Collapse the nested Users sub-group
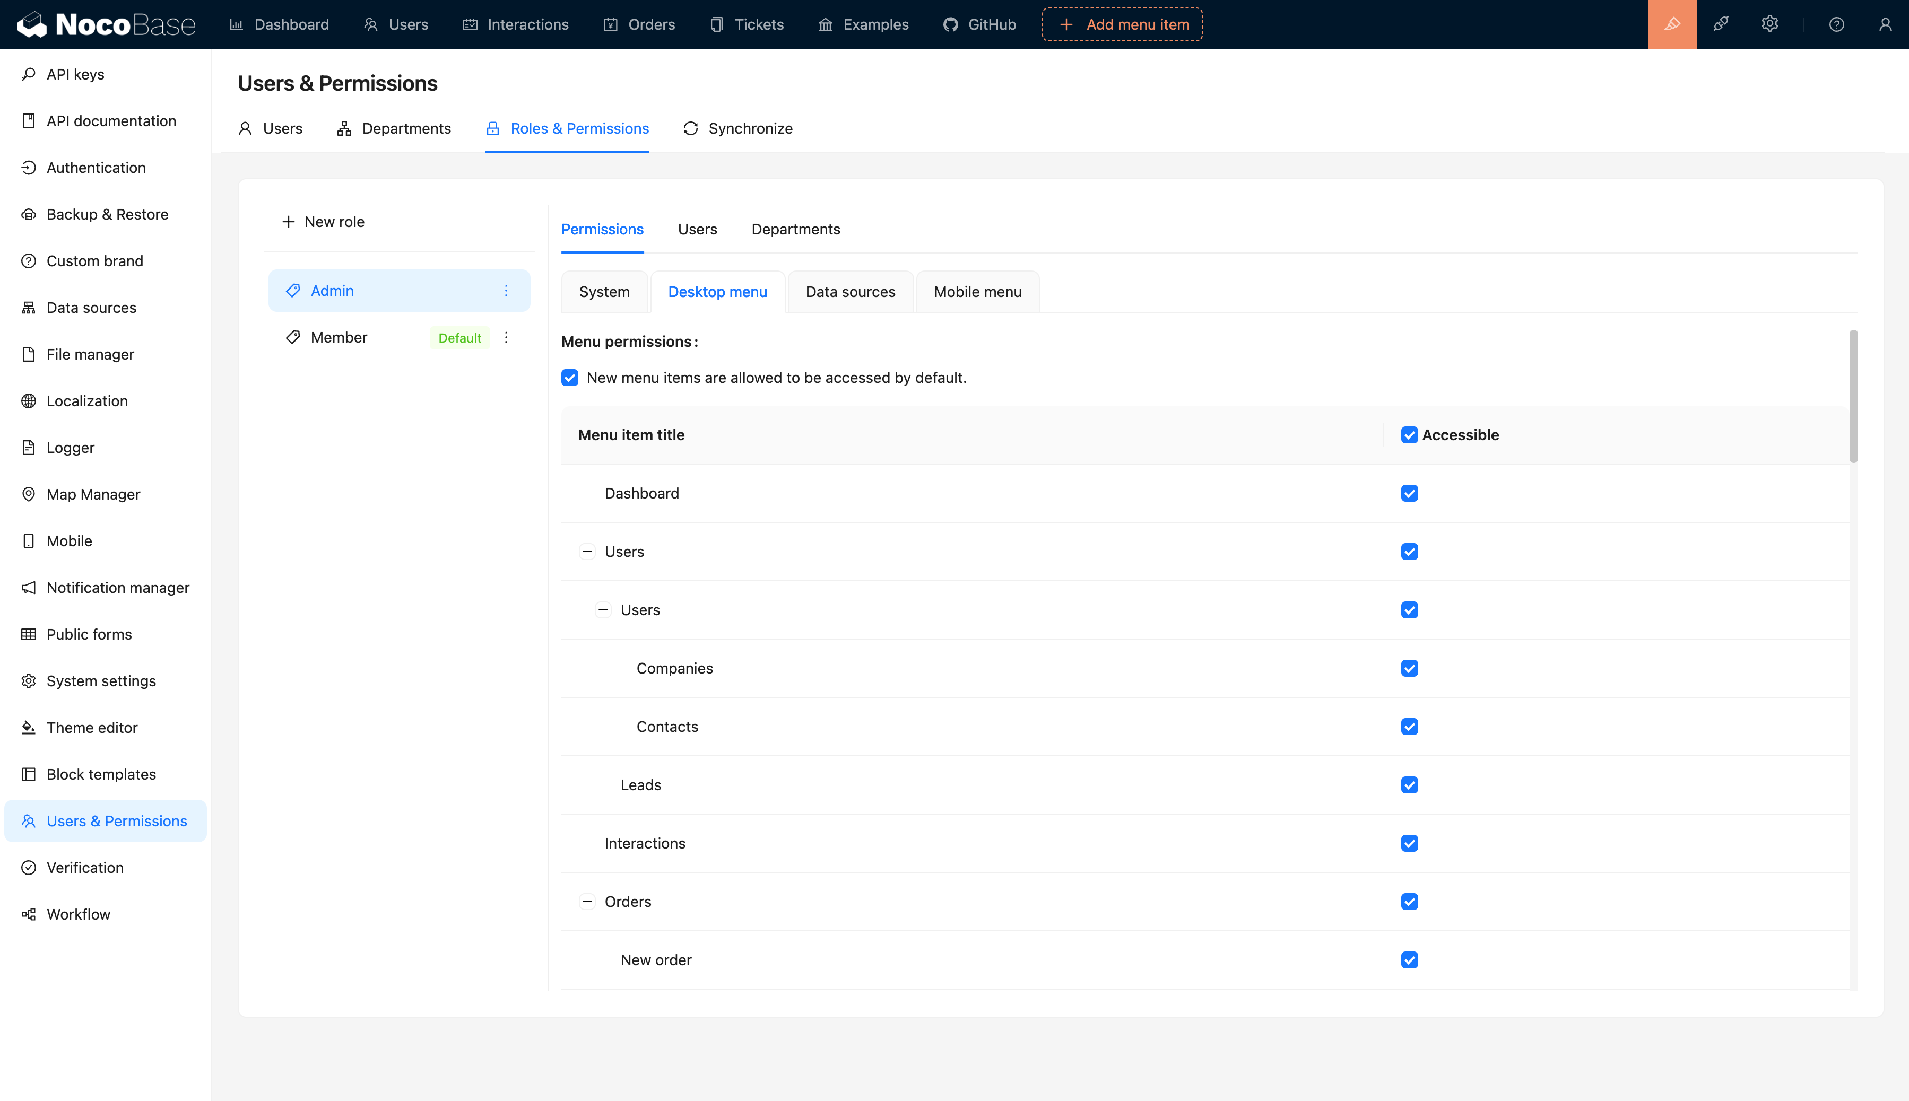The image size is (1909, 1101). [x=603, y=609]
